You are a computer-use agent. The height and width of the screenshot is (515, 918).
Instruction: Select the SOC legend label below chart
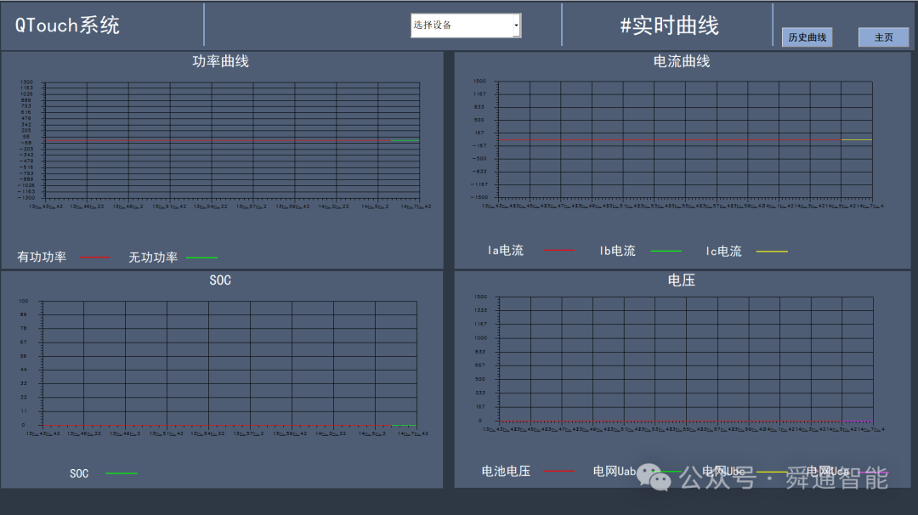79,473
